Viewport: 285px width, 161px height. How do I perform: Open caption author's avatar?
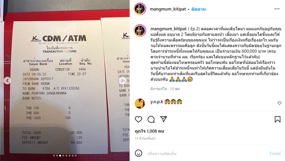click(140, 30)
